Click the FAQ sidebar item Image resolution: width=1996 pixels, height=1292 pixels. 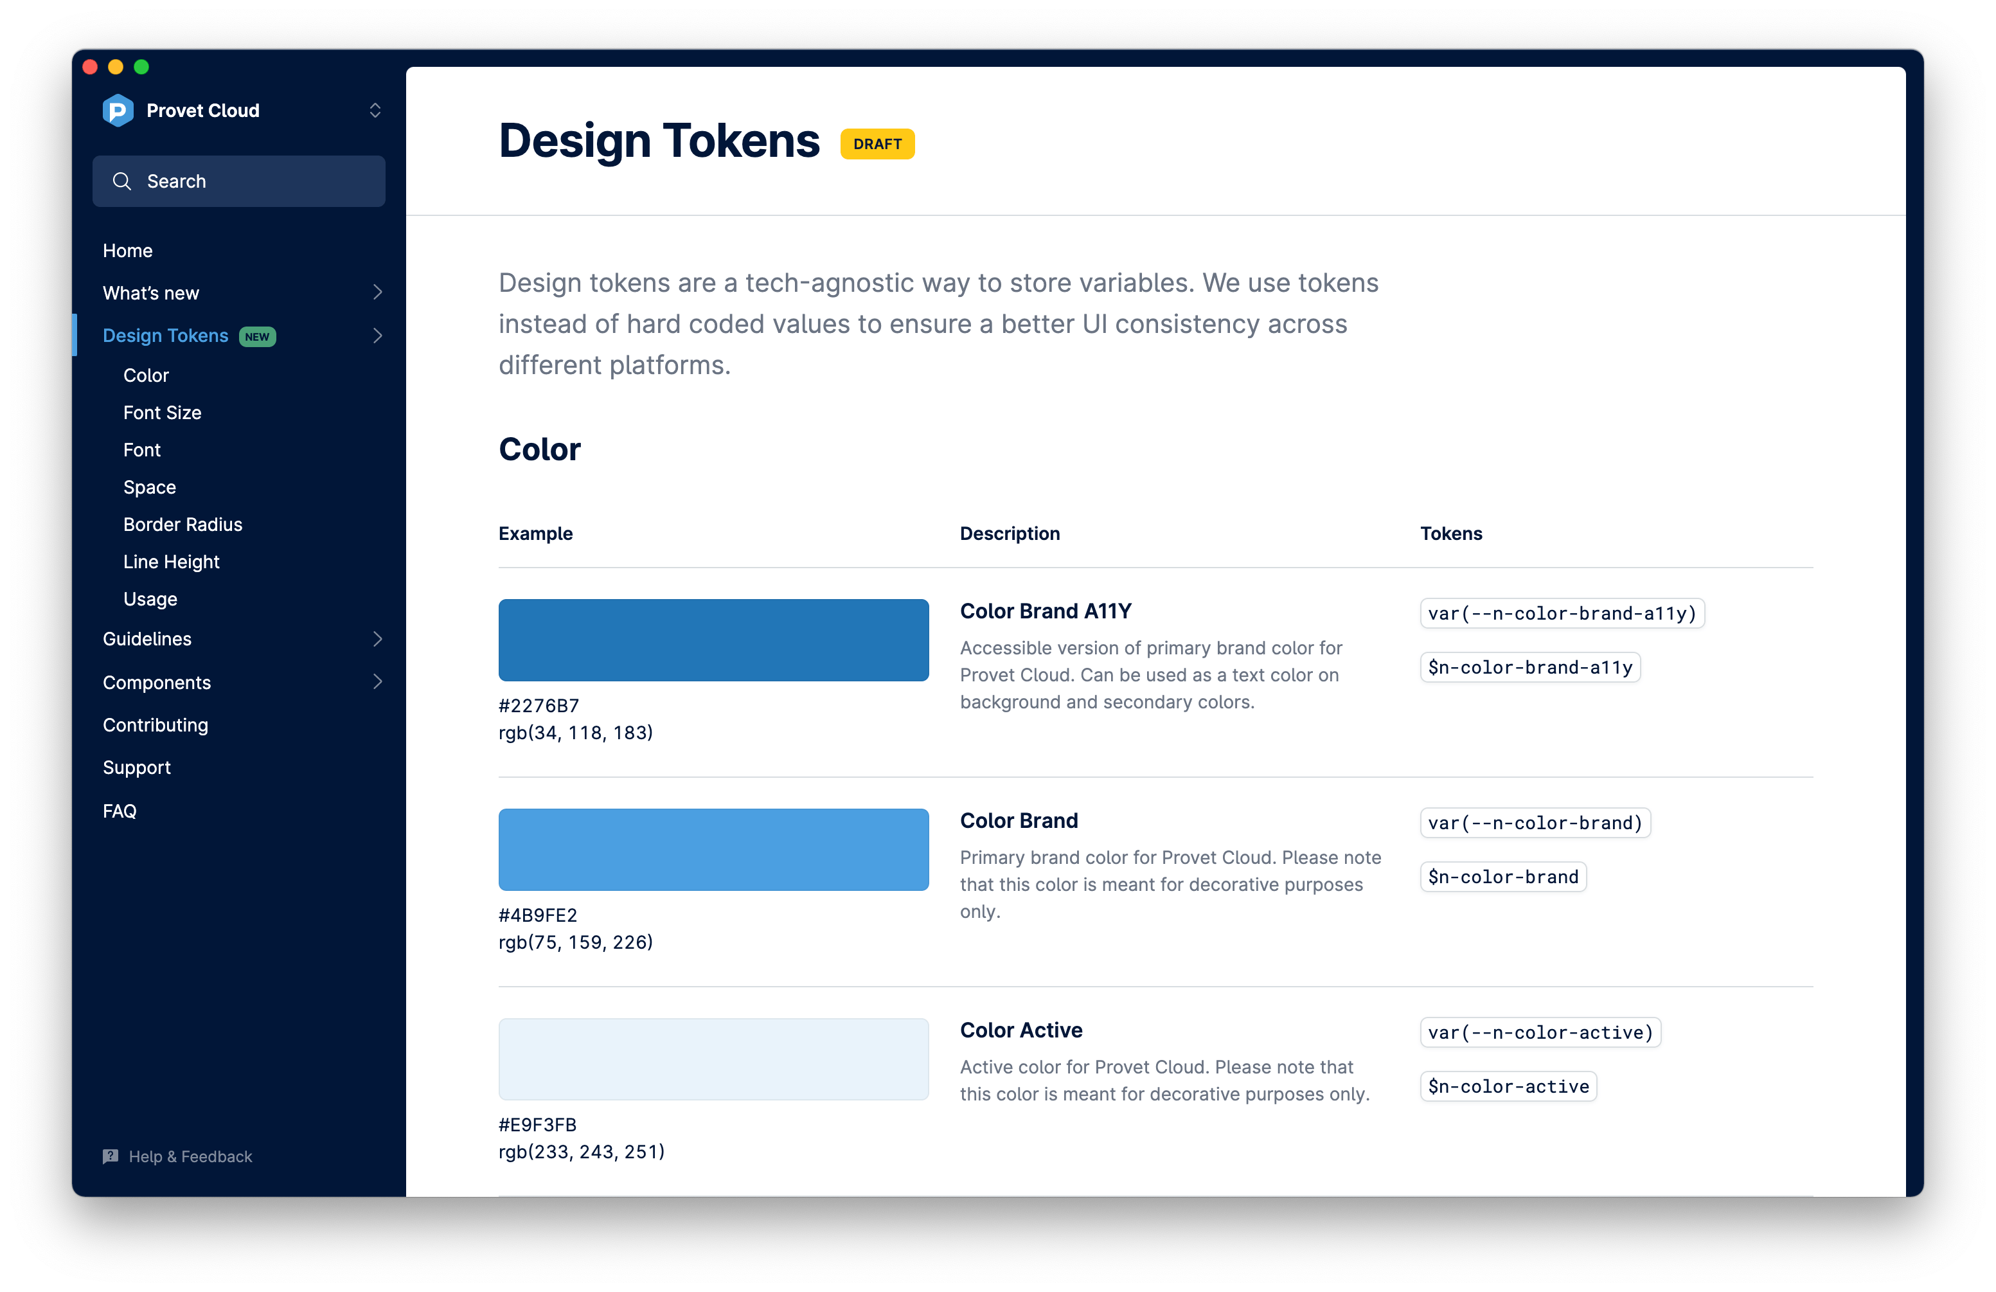pyautogui.click(x=120, y=811)
